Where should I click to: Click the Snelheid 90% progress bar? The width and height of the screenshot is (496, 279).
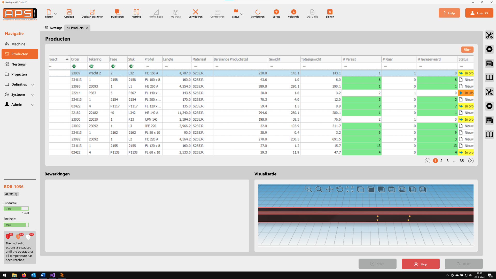tap(16, 225)
